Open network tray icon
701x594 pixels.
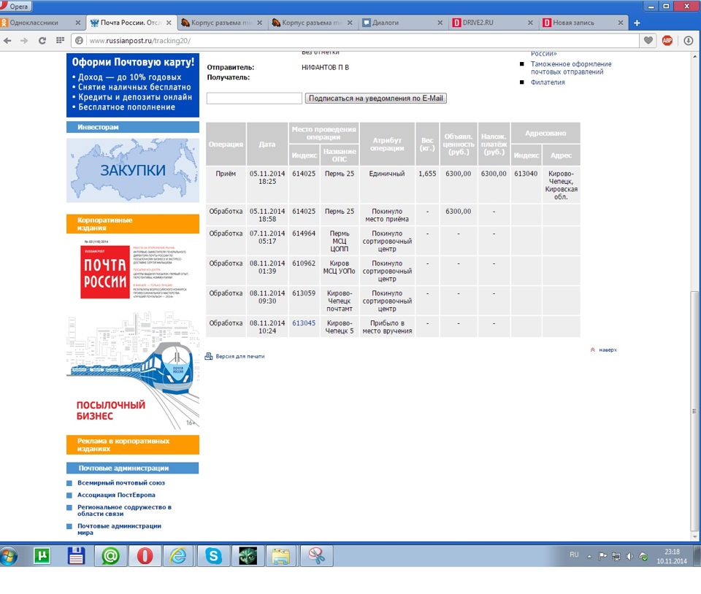(x=616, y=556)
